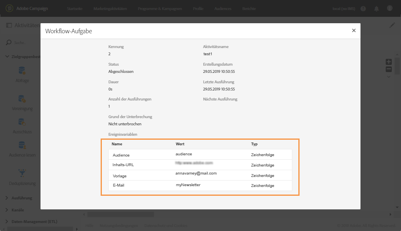Click the scroll right arrow

[390, 215]
